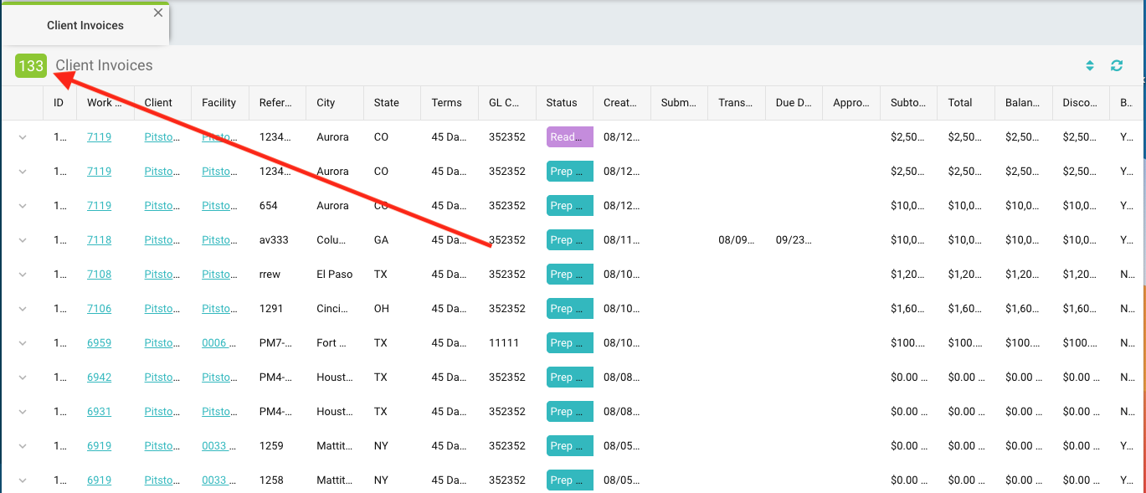Screen dimensions: 1146x493
Task: Switch to the Client Invoices tab
Action: click(x=85, y=25)
